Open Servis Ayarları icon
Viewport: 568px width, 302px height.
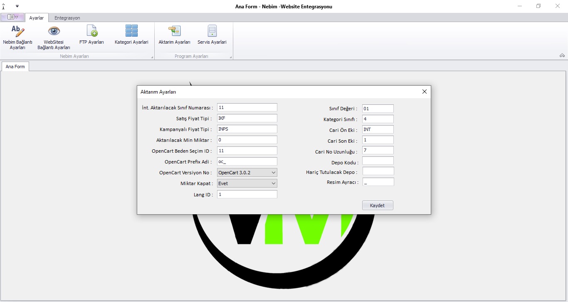[x=212, y=32]
